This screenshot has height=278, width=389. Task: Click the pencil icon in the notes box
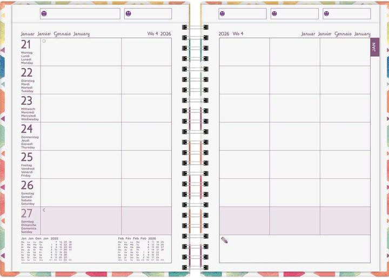pos(224,240)
